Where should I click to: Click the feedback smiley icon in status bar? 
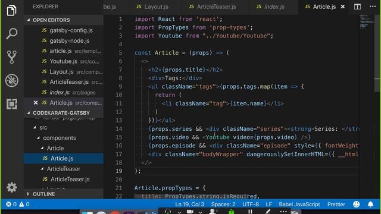click(356, 204)
